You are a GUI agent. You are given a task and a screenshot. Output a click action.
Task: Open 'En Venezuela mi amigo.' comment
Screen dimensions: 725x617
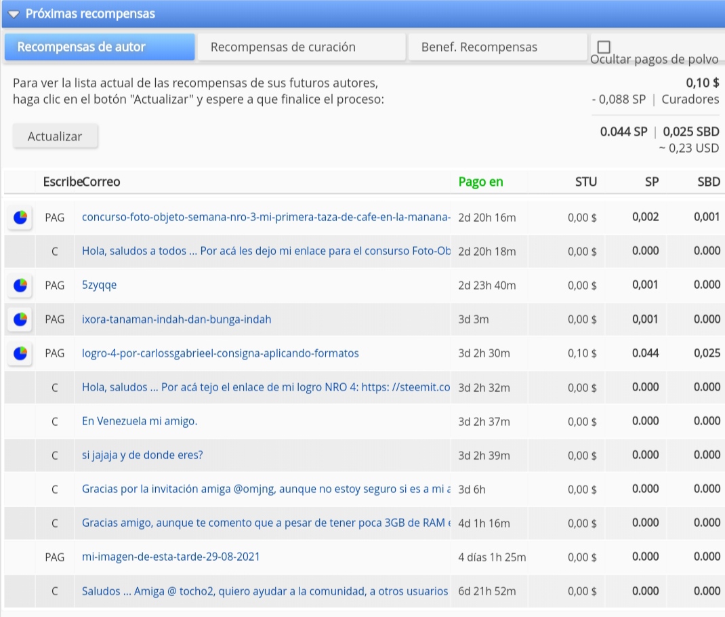point(139,421)
